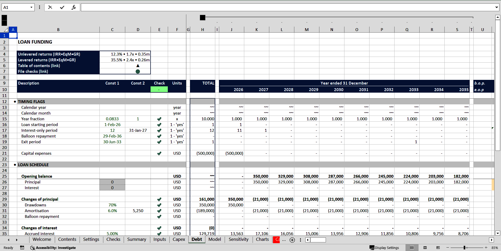Click in the formula bar input
The height and width of the screenshot is (251, 501).
coord(287,7)
